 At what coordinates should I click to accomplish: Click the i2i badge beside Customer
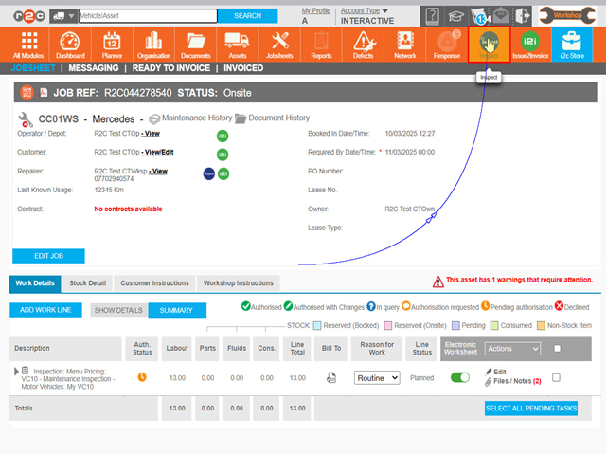point(223,155)
